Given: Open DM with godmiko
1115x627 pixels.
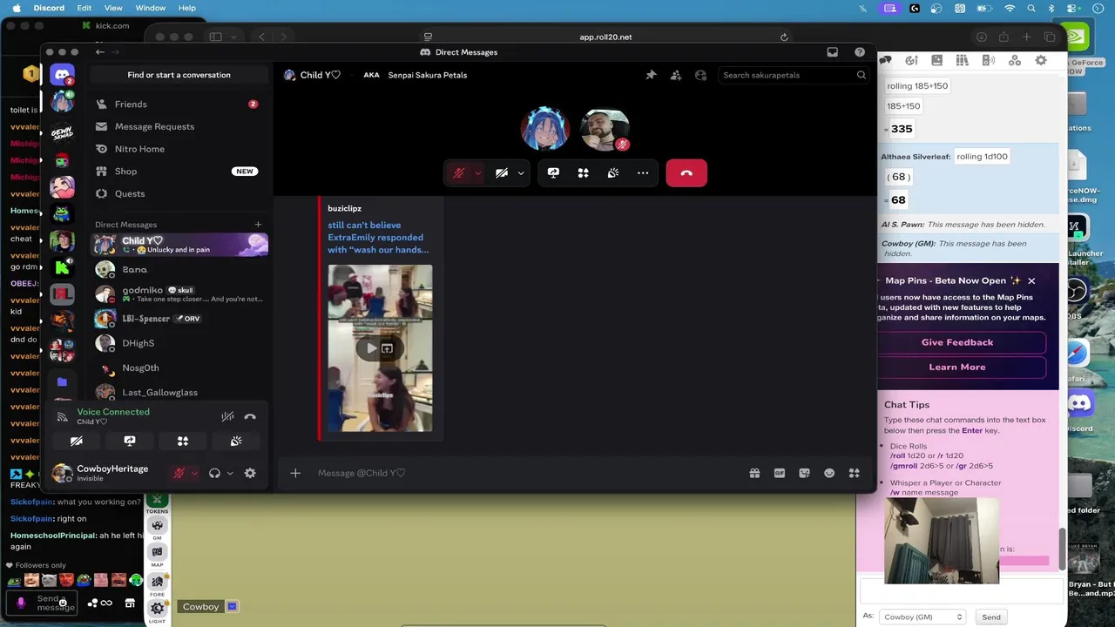Looking at the screenshot, I should click(x=179, y=293).
